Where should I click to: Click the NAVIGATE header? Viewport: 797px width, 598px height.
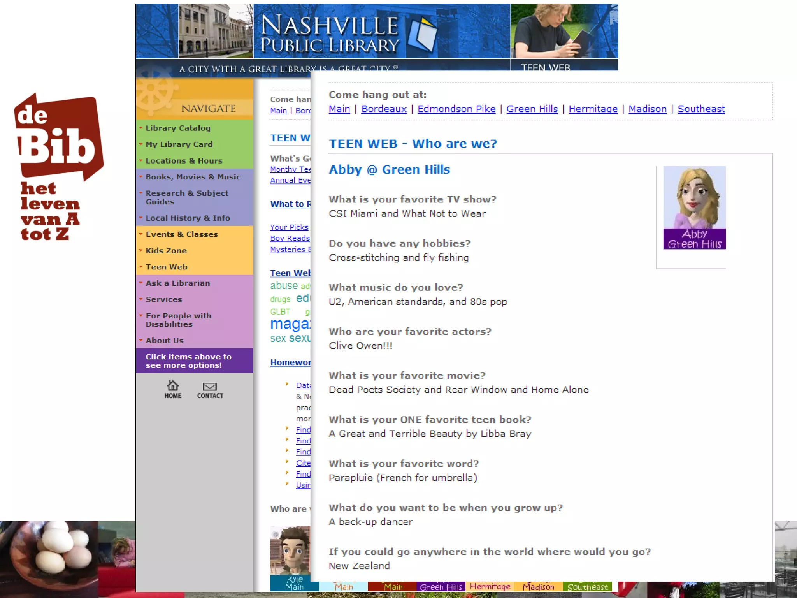[x=209, y=108]
